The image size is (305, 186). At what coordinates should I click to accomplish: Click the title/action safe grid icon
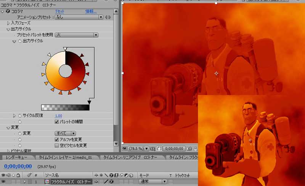pos(152,149)
